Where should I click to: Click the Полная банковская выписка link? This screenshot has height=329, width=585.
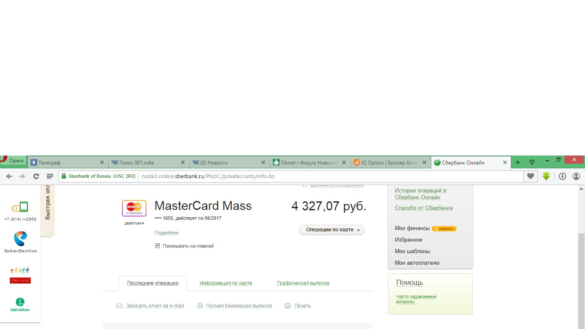[x=239, y=306]
